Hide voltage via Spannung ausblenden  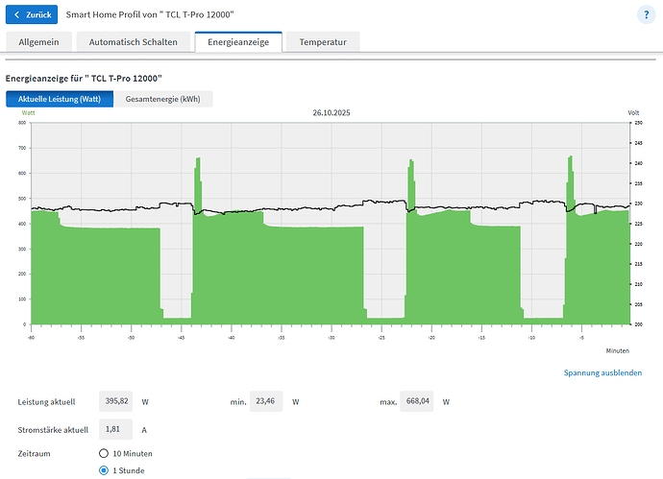click(602, 372)
